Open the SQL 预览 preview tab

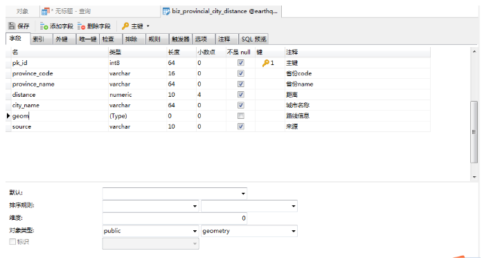coord(253,39)
